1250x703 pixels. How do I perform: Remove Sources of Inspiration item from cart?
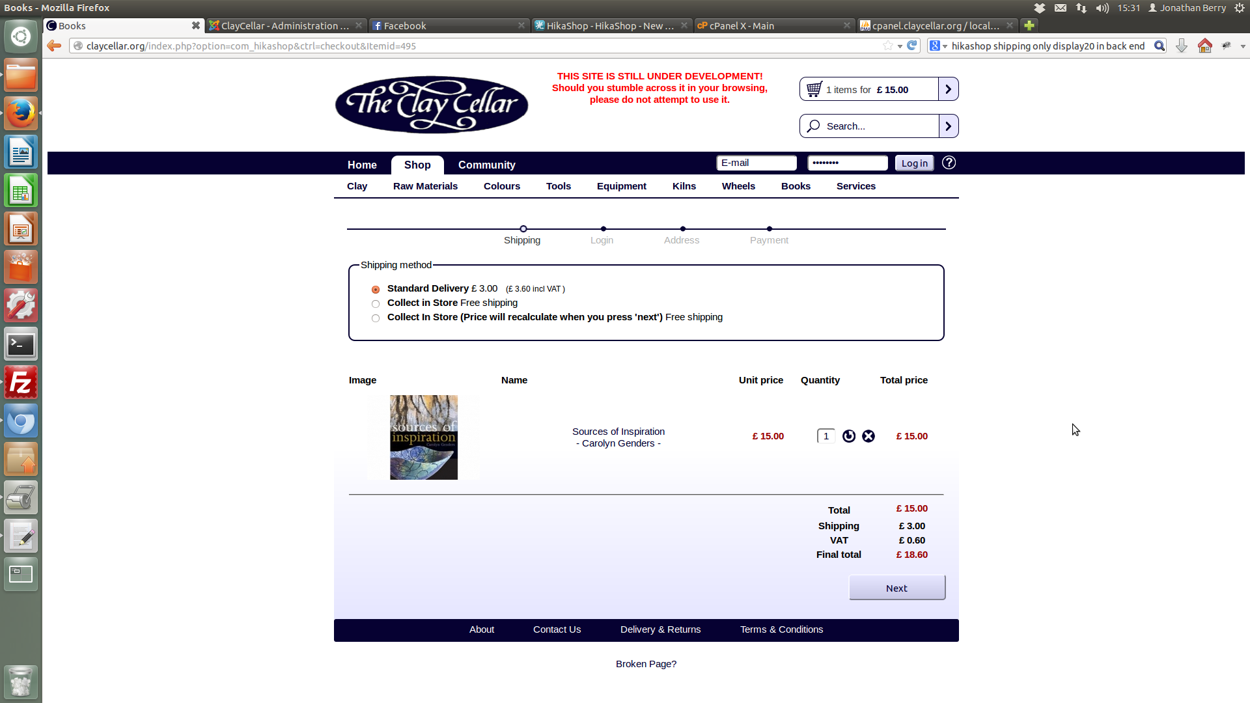pyautogui.click(x=868, y=436)
